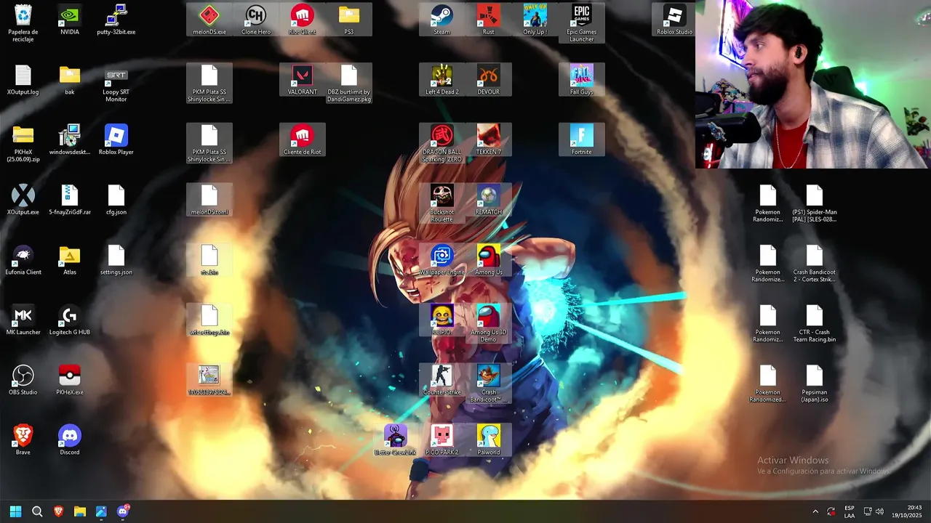Viewport: 931px width, 523px height.
Task: Select the Counter-Strike shortcut
Action: [442, 380]
